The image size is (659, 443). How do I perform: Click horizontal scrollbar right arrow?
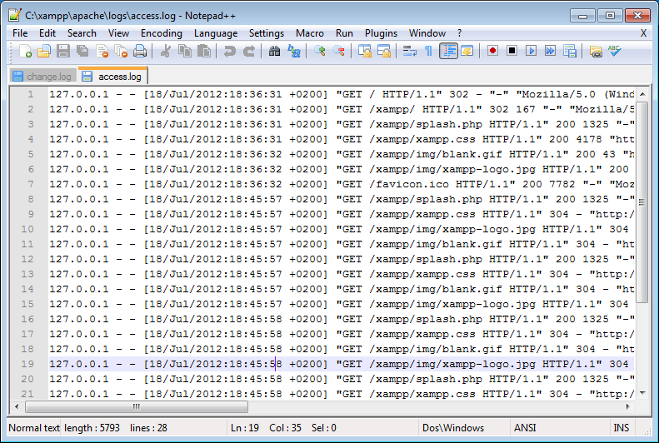coord(628,406)
